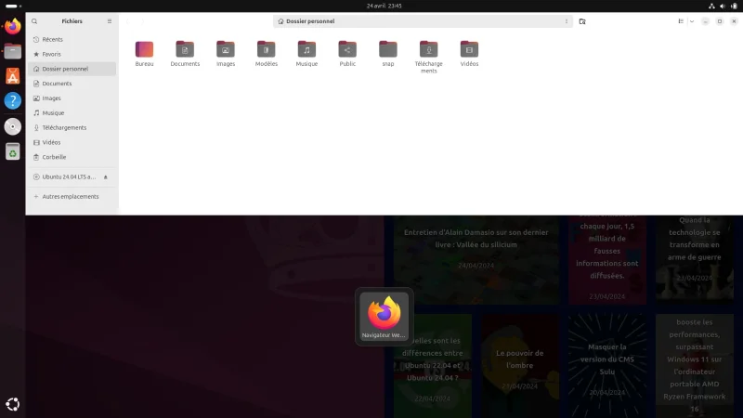
Task: Click the Navigateur Web Firefox launcher tile
Action: tap(384, 316)
